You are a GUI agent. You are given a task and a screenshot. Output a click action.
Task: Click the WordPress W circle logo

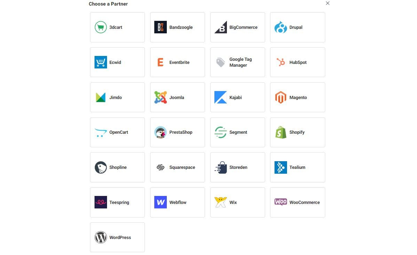click(101, 237)
